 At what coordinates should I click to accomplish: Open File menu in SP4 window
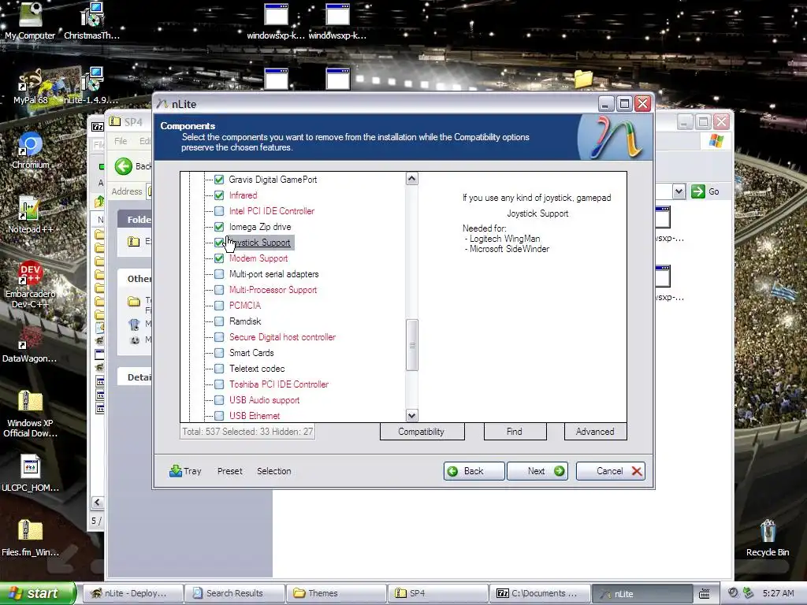[x=121, y=141]
